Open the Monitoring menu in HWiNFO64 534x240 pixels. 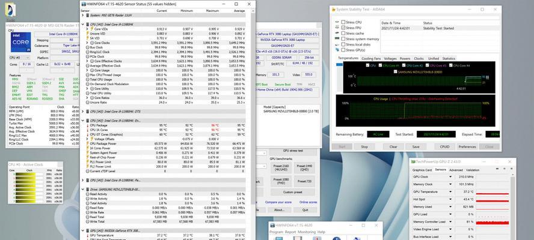(307, 232)
